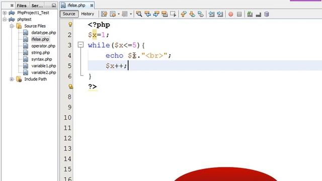The image size is (322, 181).
Task: Open Back history dropdown arrow
Action: (x=119, y=14)
